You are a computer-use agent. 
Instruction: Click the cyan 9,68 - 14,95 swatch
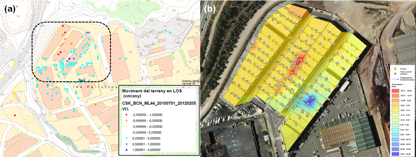[395, 135]
